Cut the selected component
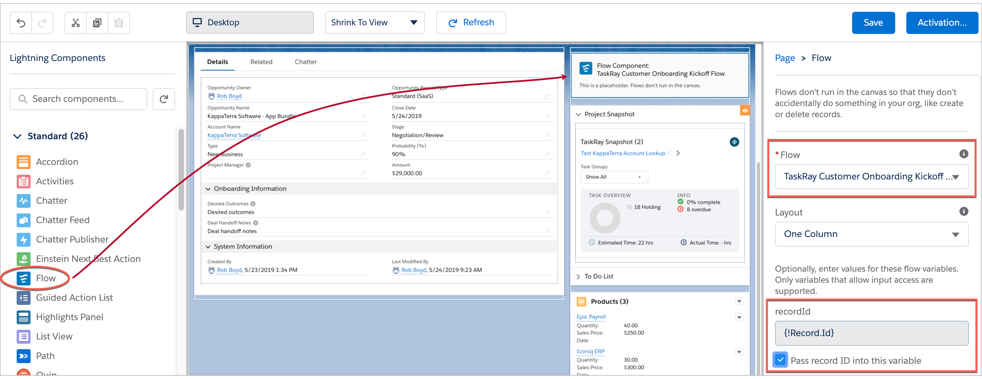982x379 pixels. [x=76, y=23]
